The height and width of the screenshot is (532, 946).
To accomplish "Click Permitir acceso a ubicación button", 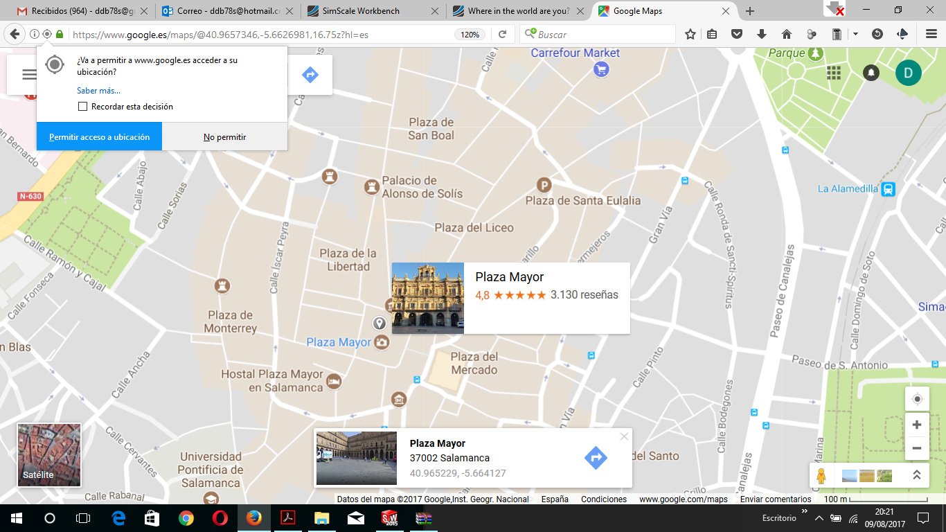I will tap(99, 137).
